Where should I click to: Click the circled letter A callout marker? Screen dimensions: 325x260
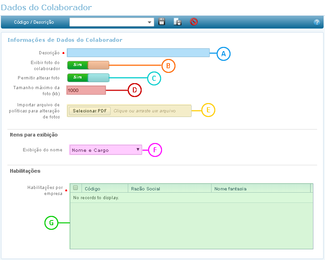coord(224,53)
